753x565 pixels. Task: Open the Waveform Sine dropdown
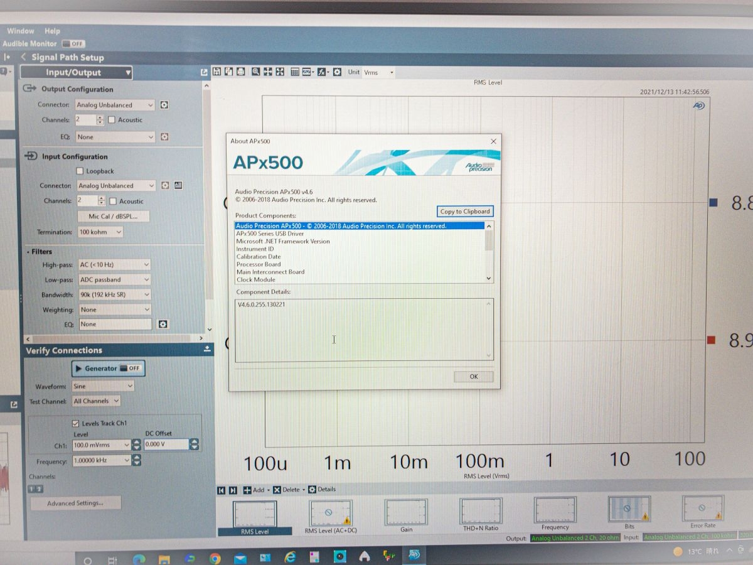click(x=103, y=386)
